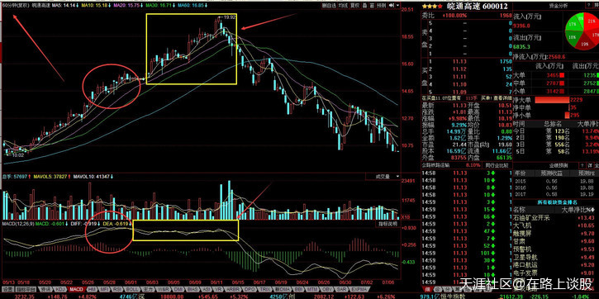Click the 净大单 net large-order red bar
599x299 pixels.
(551, 100)
